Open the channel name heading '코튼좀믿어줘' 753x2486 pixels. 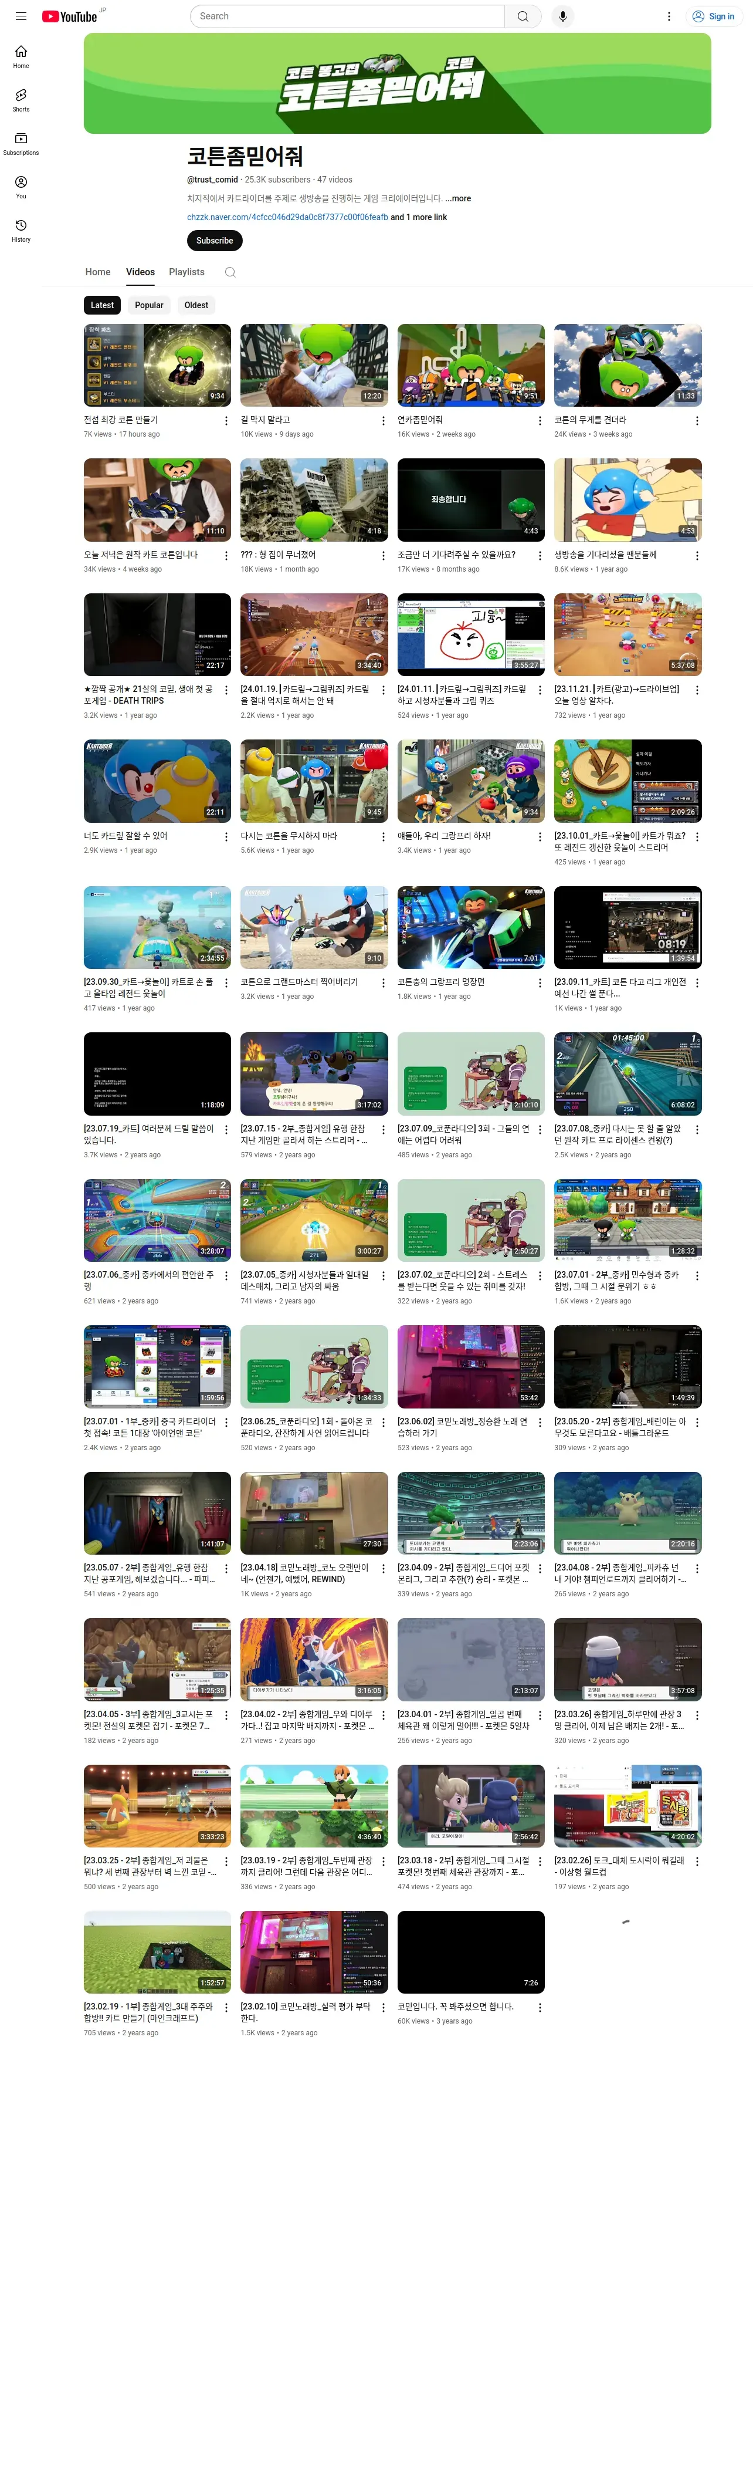[x=245, y=156]
